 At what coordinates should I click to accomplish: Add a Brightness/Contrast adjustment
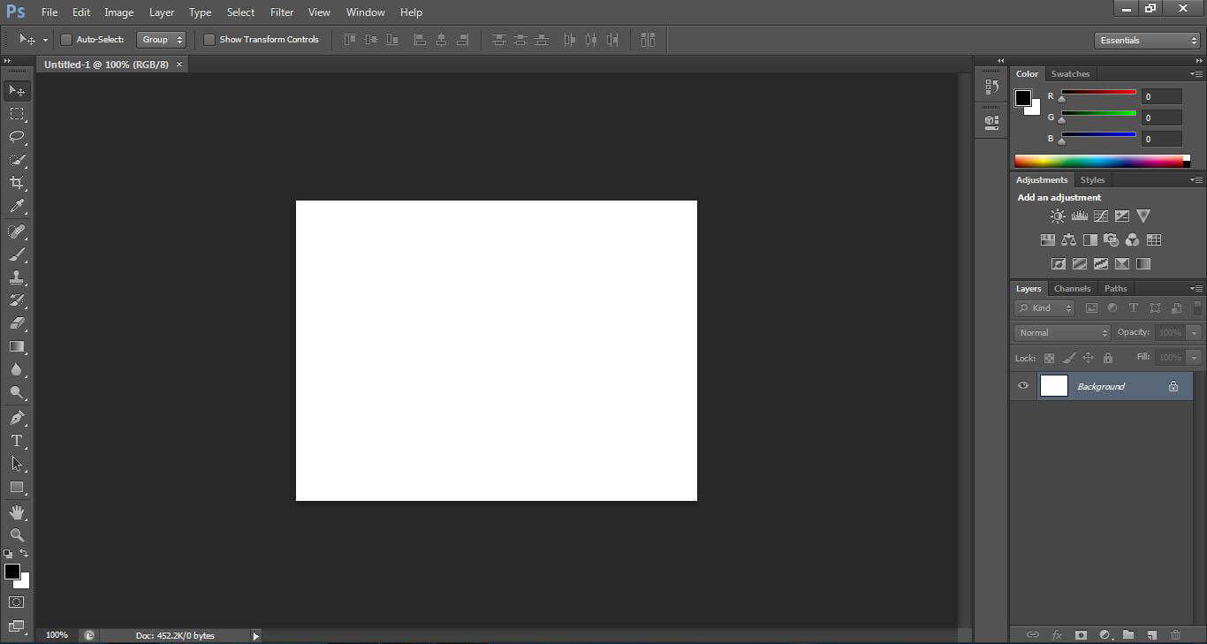point(1058,216)
